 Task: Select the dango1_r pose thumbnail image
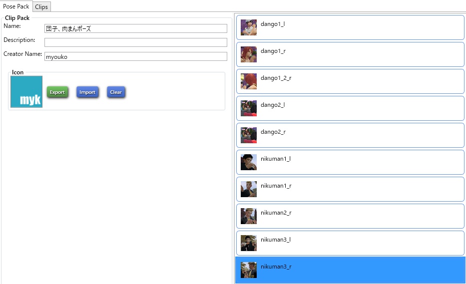pyautogui.click(x=248, y=54)
